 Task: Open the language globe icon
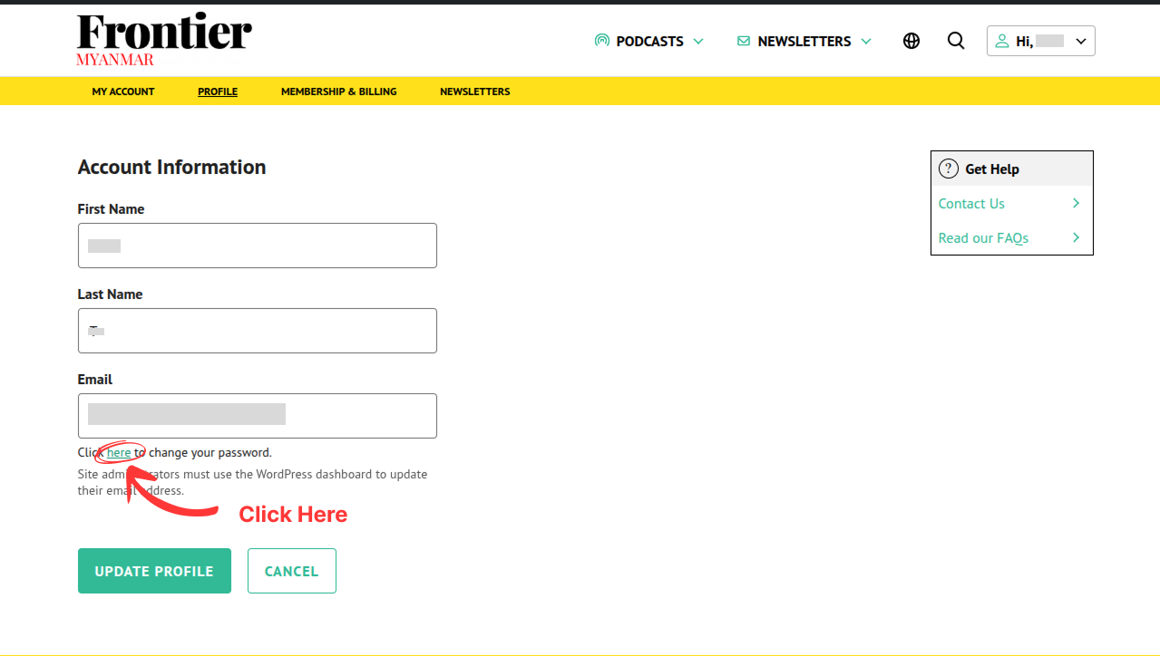(x=911, y=41)
